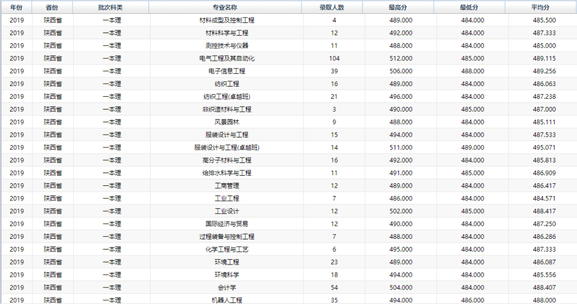Click the highest score 486.000 cell
This screenshot has width=577, height=304.
coord(401,198)
